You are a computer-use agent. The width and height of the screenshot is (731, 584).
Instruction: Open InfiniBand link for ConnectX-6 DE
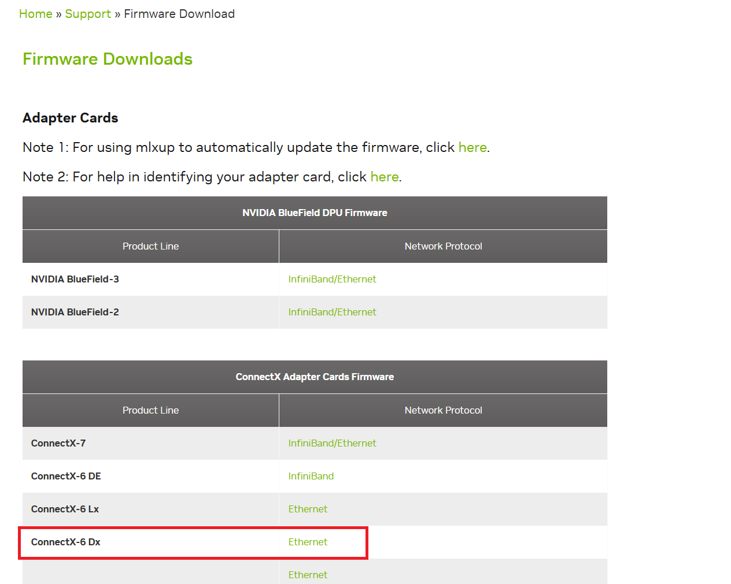311,476
